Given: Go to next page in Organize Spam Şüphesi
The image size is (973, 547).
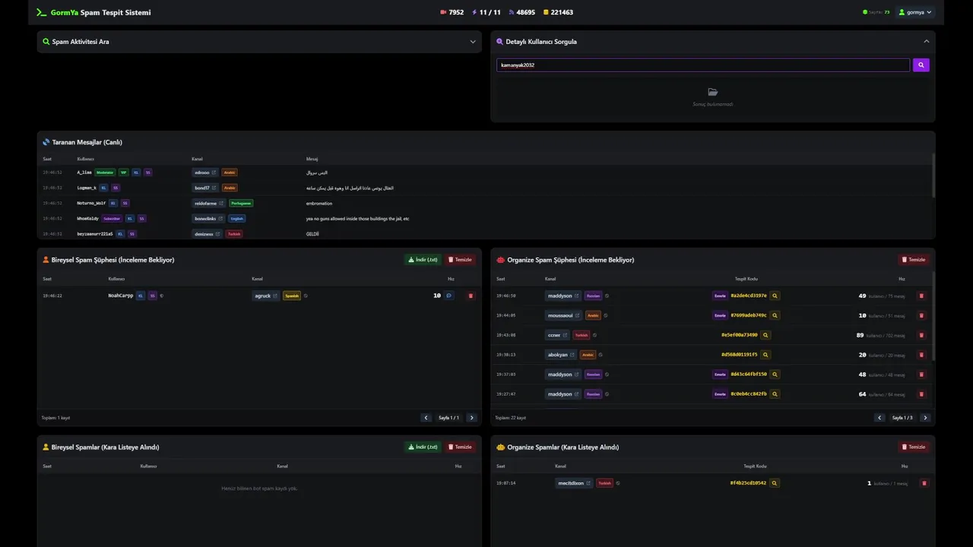Looking at the screenshot, I should point(925,418).
